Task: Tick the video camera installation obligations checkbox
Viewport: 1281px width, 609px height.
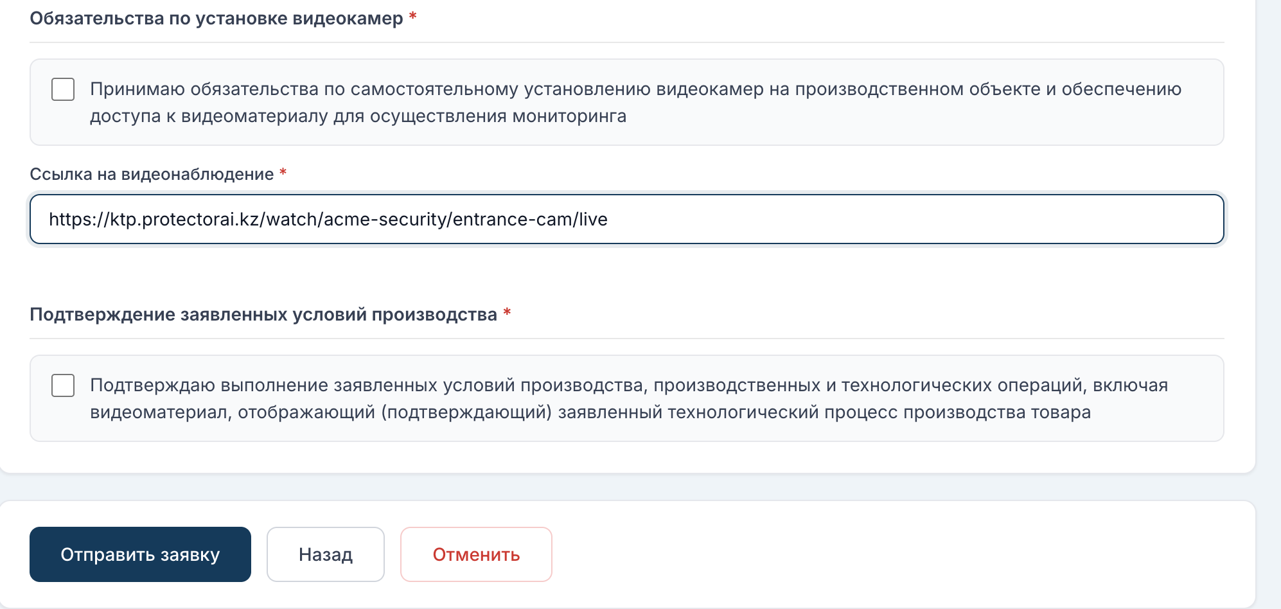Action: (x=63, y=89)
